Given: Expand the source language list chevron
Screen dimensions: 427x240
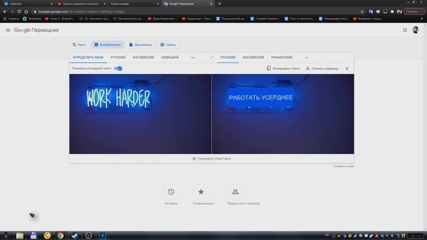Looking at the screenshot, I should click(x=193, y=58).
